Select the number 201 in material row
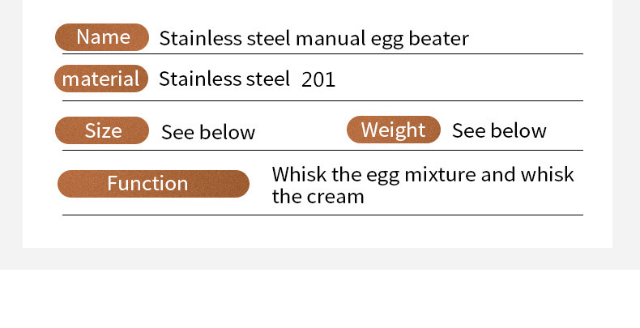Viewport: 640px width, 328px height. tap(318, 79)
